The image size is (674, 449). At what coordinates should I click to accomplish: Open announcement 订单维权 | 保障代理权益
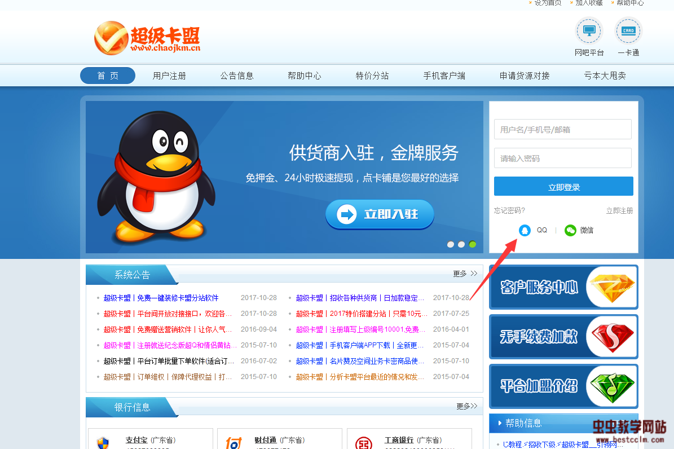tap(168, 377)
